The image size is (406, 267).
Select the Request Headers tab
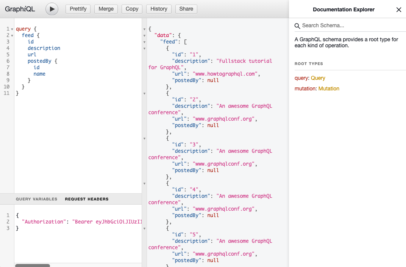pos(87,199)
